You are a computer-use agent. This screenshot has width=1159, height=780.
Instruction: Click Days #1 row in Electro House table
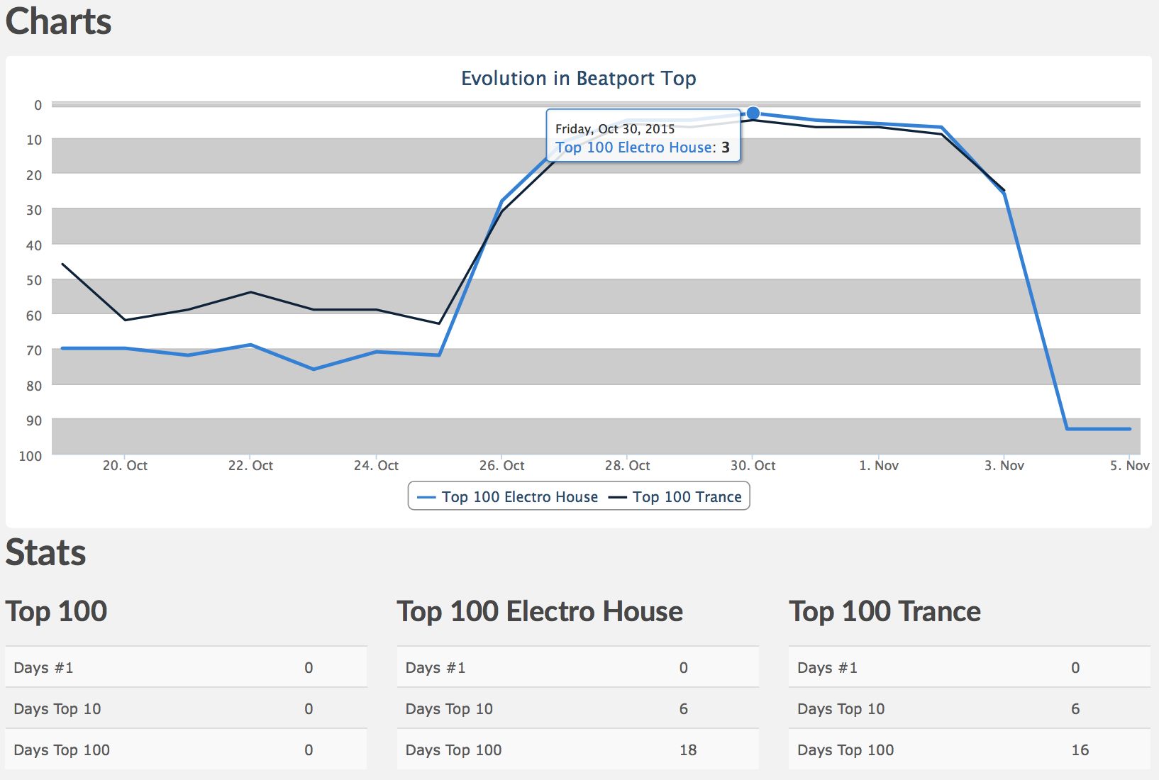point(577,667)
